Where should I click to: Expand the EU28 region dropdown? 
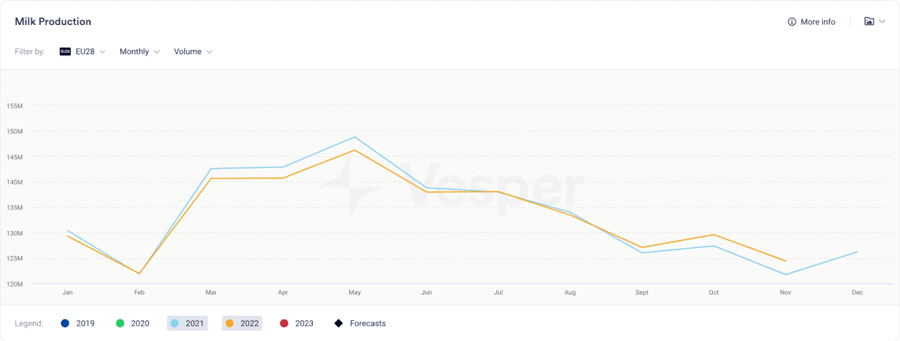[x=82, y=51]
